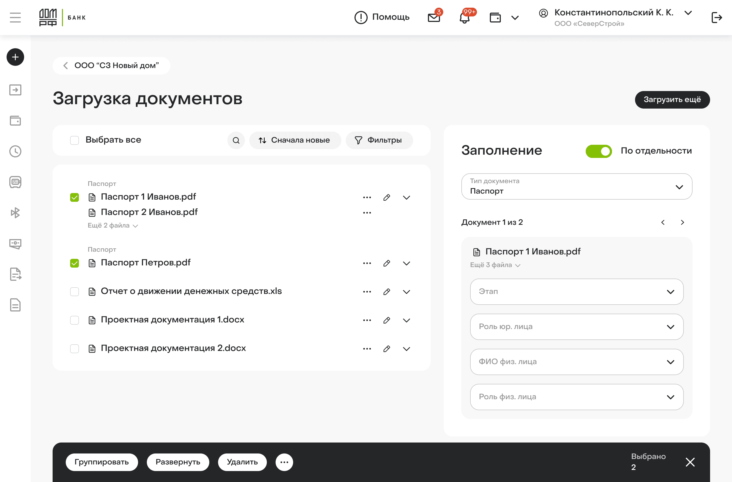Toggle the По отдельности switch
Image resolution: width=732 pixels, height=482 pixels.
[598, 151]
